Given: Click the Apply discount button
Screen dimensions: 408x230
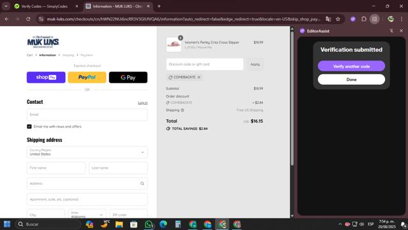Looking at the screenshot, I should tap(255, 64).
